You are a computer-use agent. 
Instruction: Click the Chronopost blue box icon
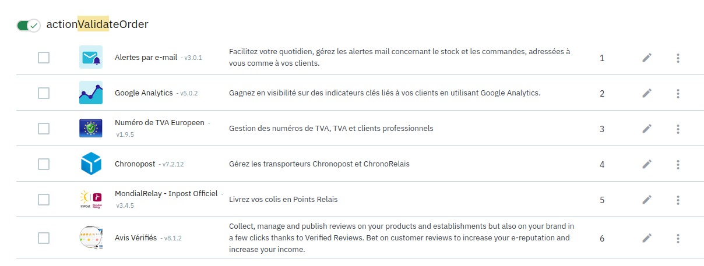[x=91, y=164]
